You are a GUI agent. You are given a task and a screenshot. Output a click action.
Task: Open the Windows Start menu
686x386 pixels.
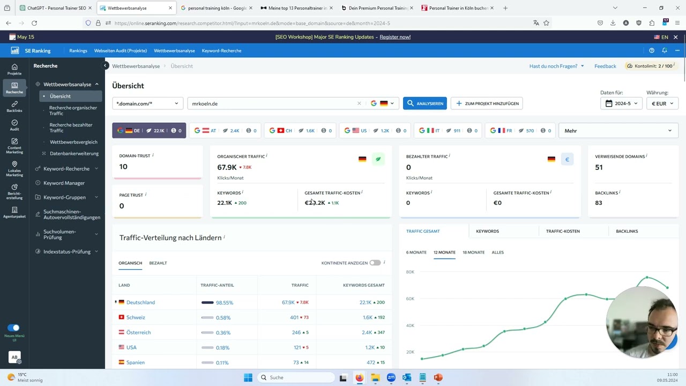pyautogui.click(x=248, y=377)
